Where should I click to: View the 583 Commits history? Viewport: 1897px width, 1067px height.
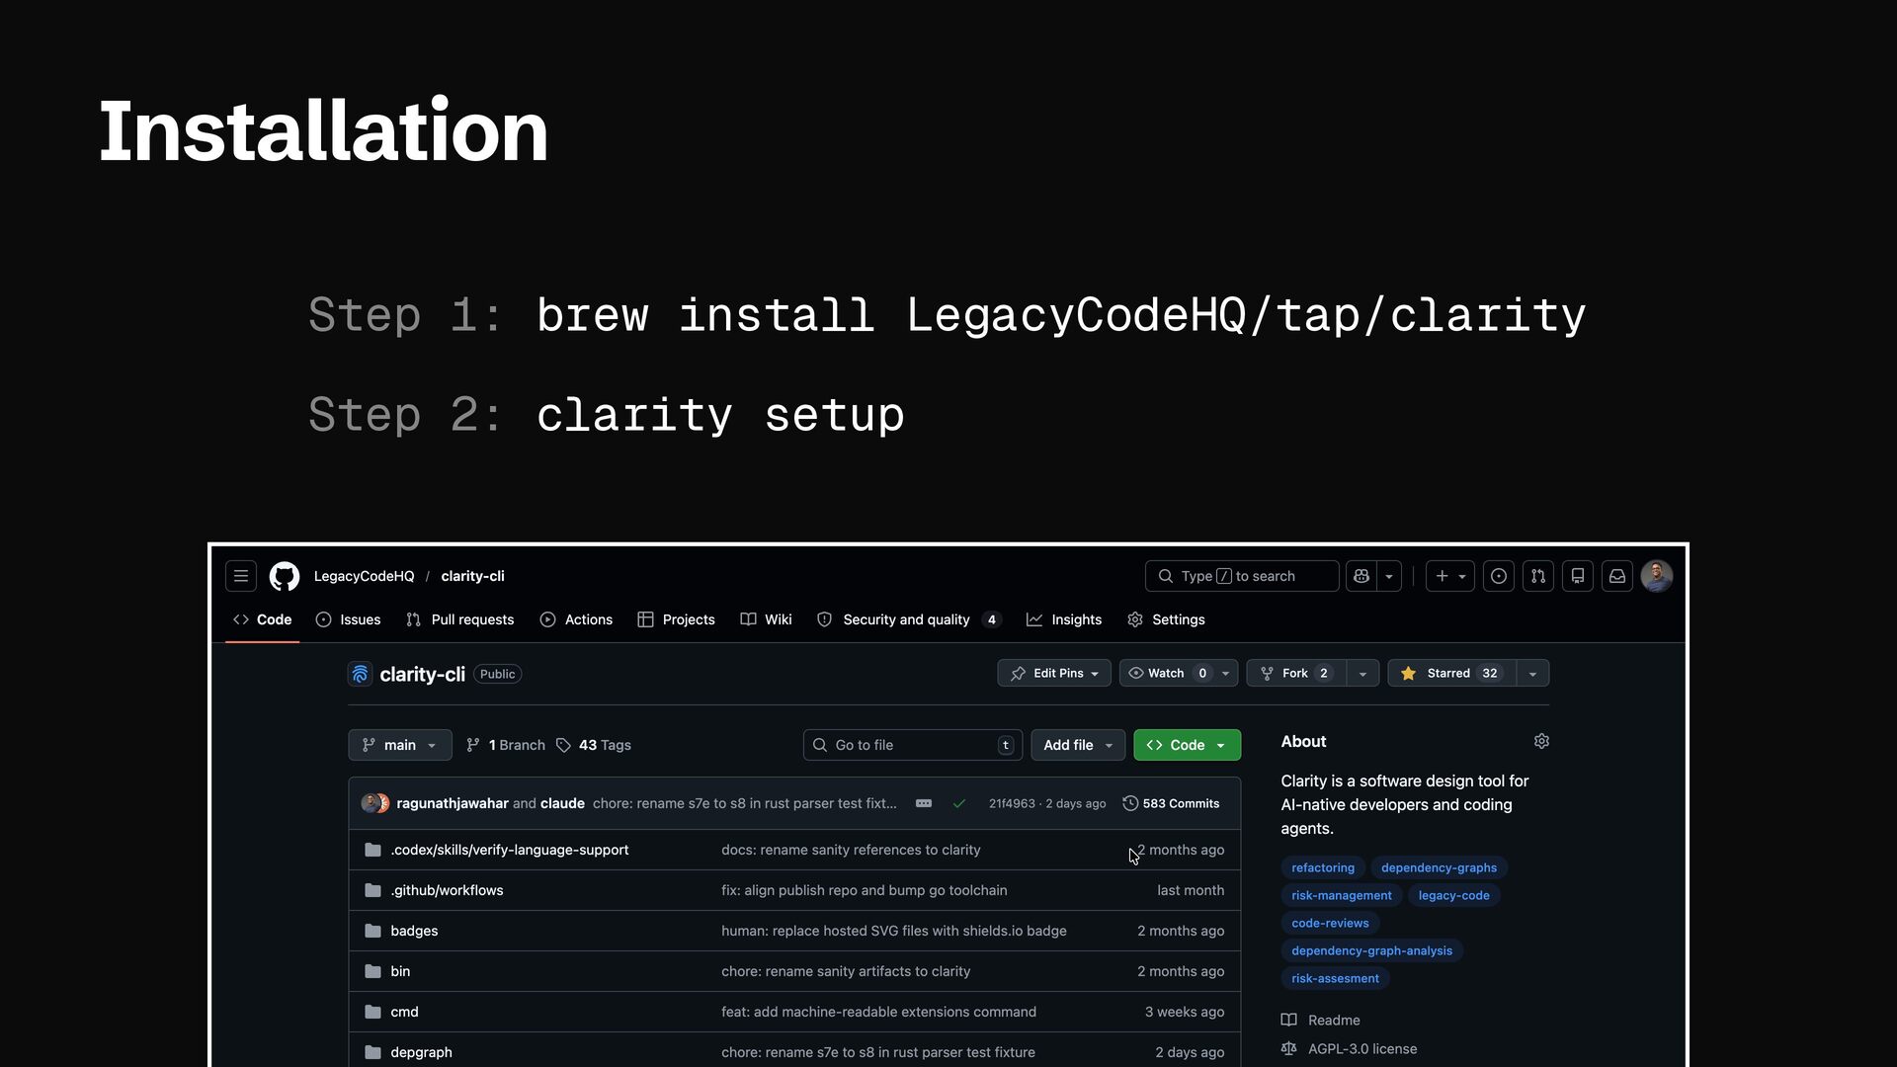click(x=1171, y=803)
